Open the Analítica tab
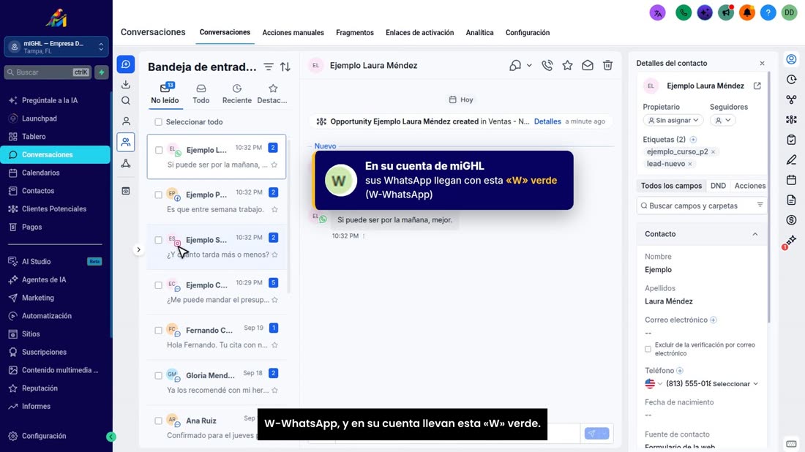The width and height of the screenshot is (805, 452). point(479,33)
